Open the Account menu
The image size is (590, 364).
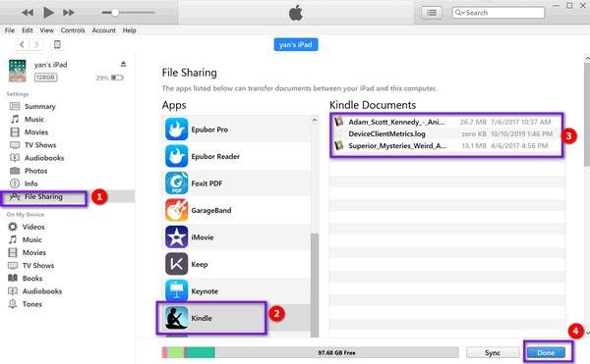coord(104,30)
